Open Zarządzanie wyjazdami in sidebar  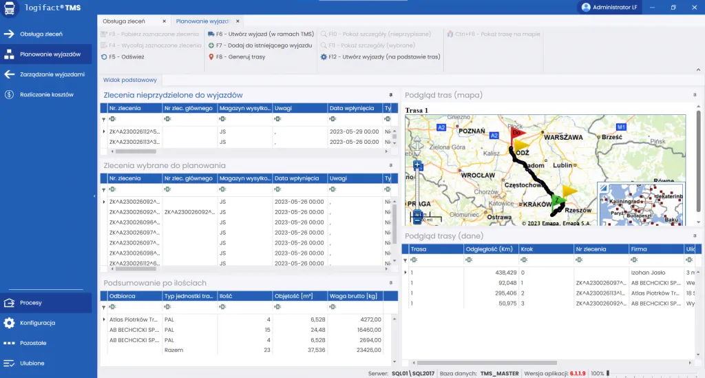coord(52,74)
